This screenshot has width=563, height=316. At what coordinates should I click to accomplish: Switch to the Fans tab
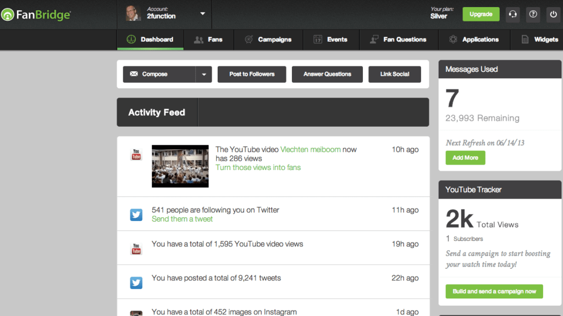coord(208,39)
